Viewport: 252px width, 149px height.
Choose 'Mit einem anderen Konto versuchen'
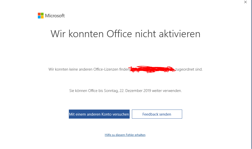click(99, 114)
